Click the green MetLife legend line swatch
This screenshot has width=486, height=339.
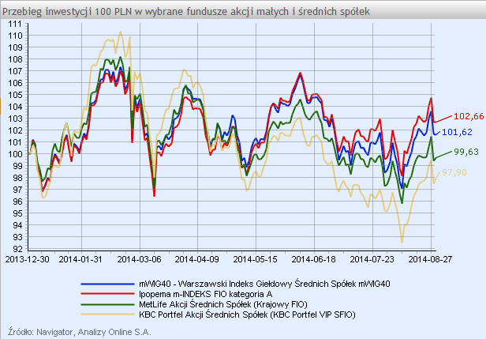pos(108,304)
